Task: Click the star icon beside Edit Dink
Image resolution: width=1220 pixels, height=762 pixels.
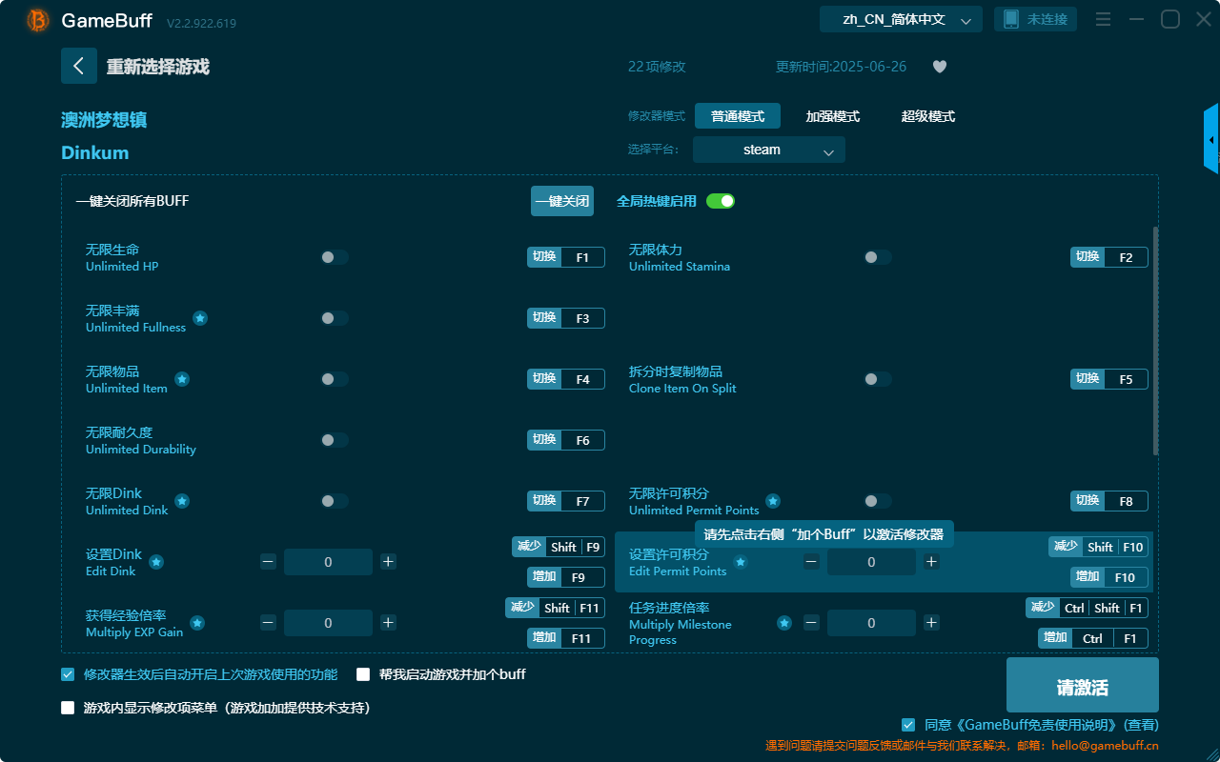Action: (x=156, y=562)
